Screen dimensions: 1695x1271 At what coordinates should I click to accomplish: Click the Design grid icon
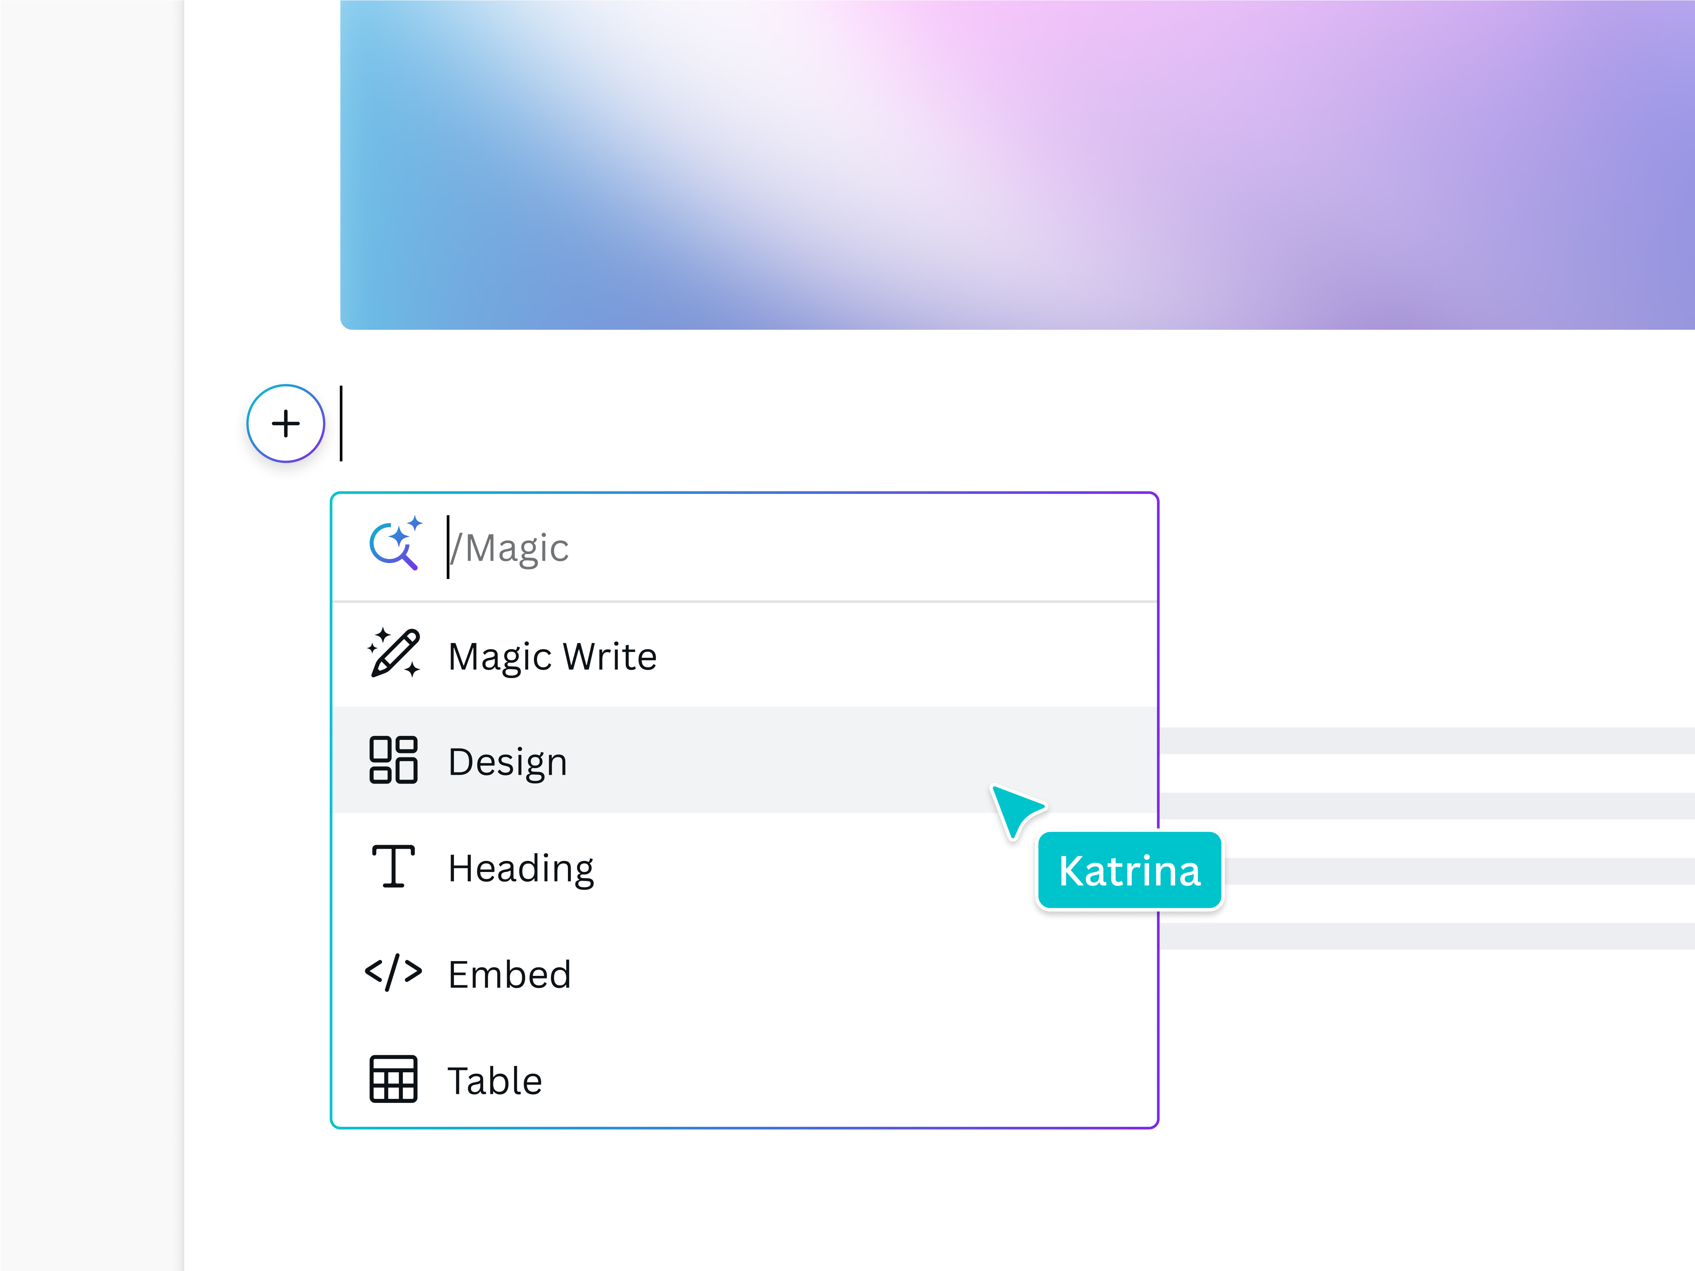coord(393,761)
